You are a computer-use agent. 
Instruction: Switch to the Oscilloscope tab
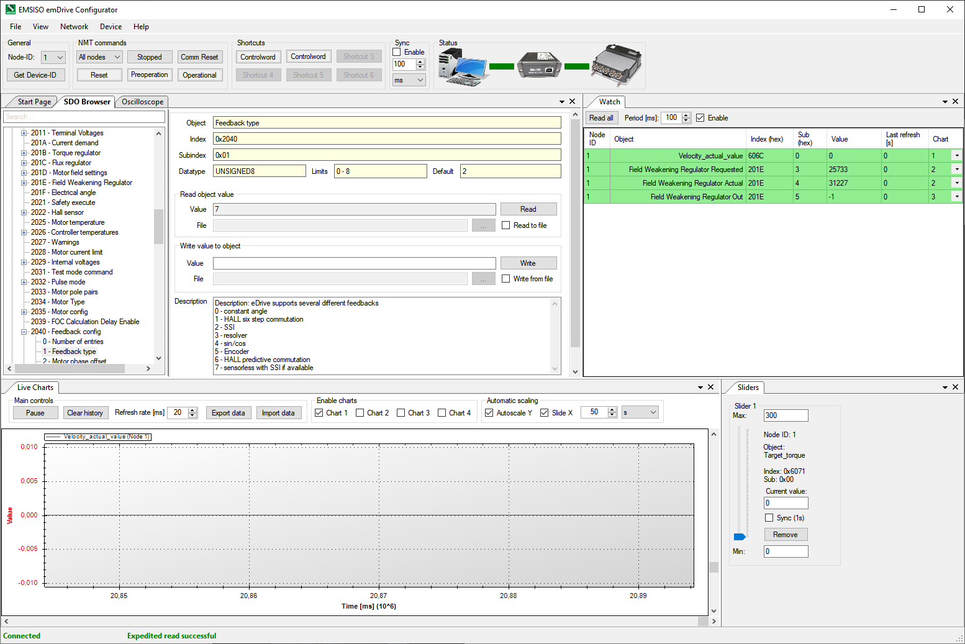point(141,101)
